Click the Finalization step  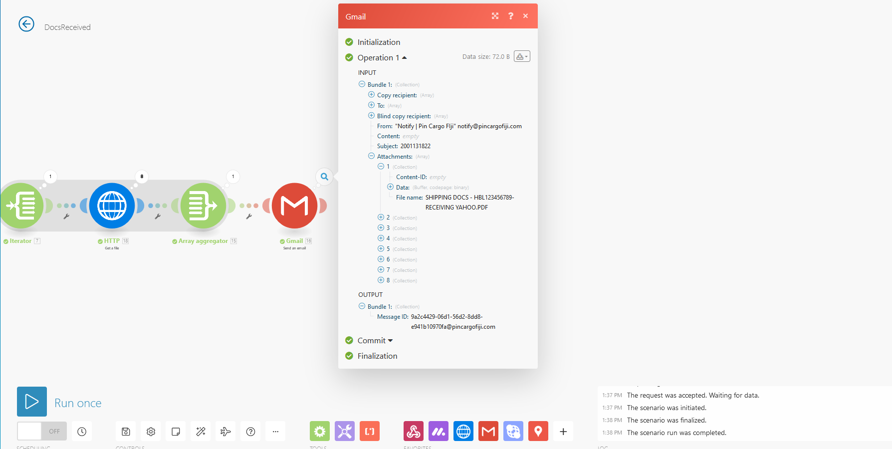(377, 356)
